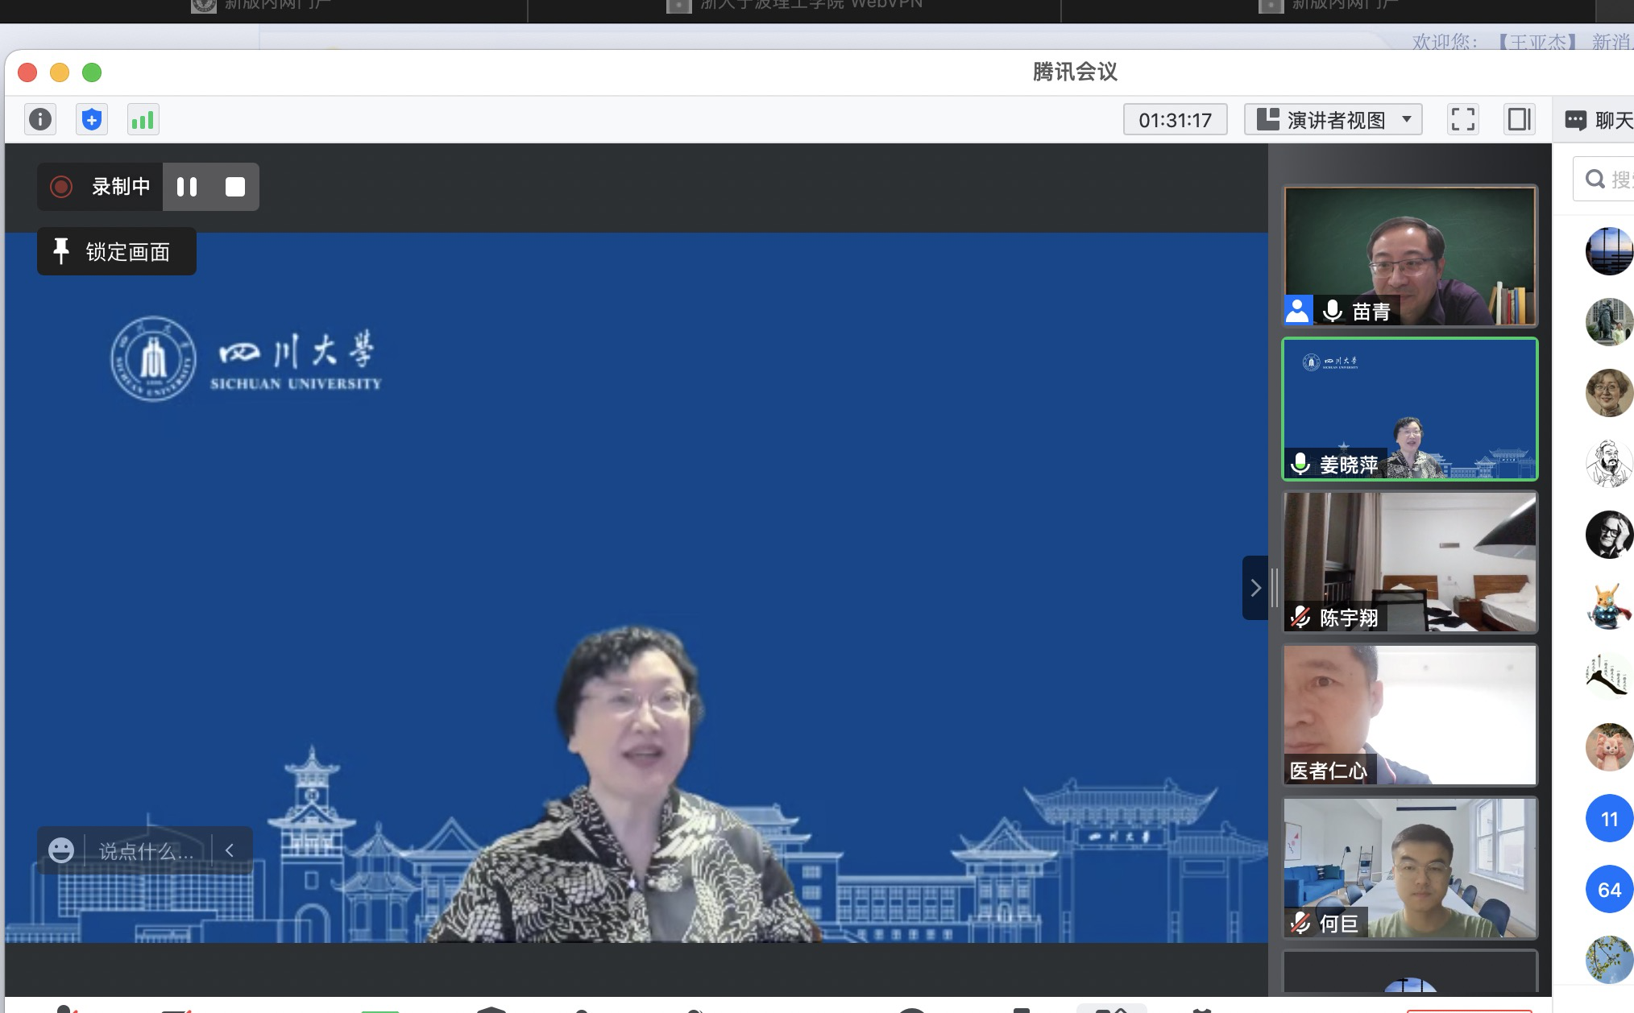Collapse the participant video strip arrow
Image resolution: width=1634 pixels, height=1013 pixels.
(1255, 588)
